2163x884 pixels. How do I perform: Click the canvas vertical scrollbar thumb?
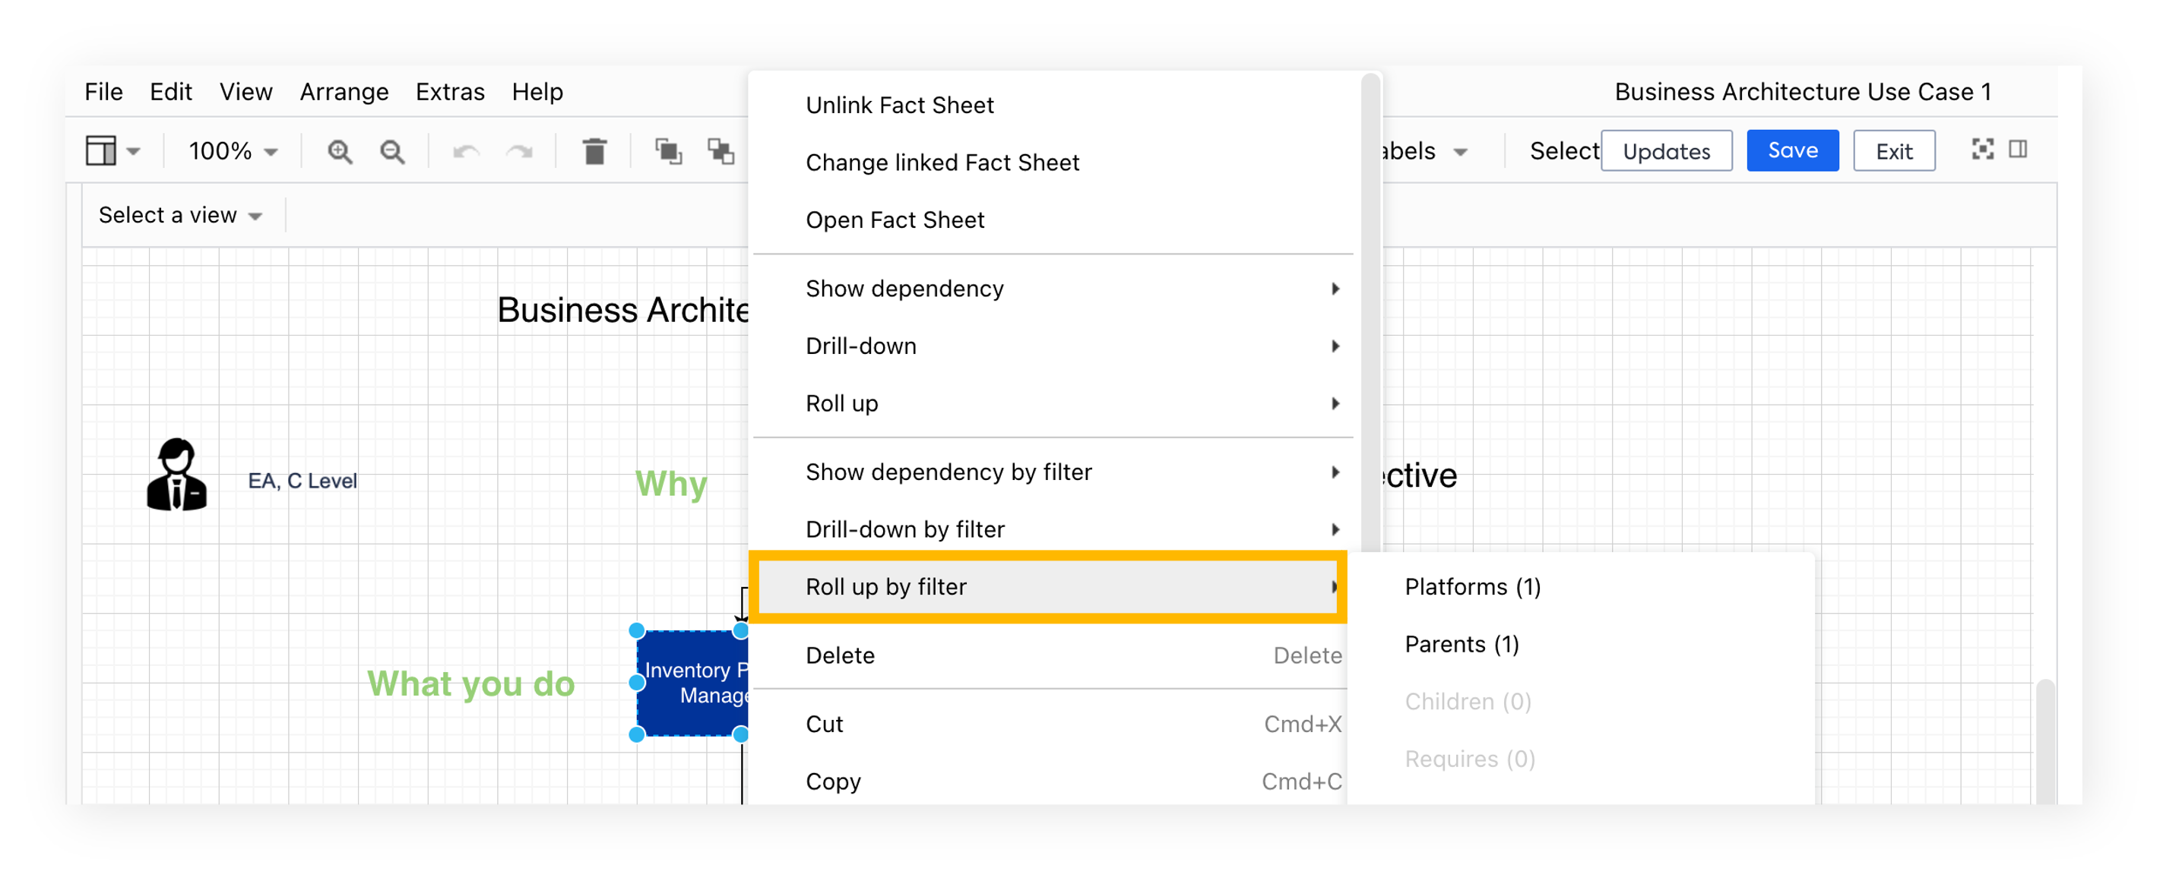[2045, 741]
